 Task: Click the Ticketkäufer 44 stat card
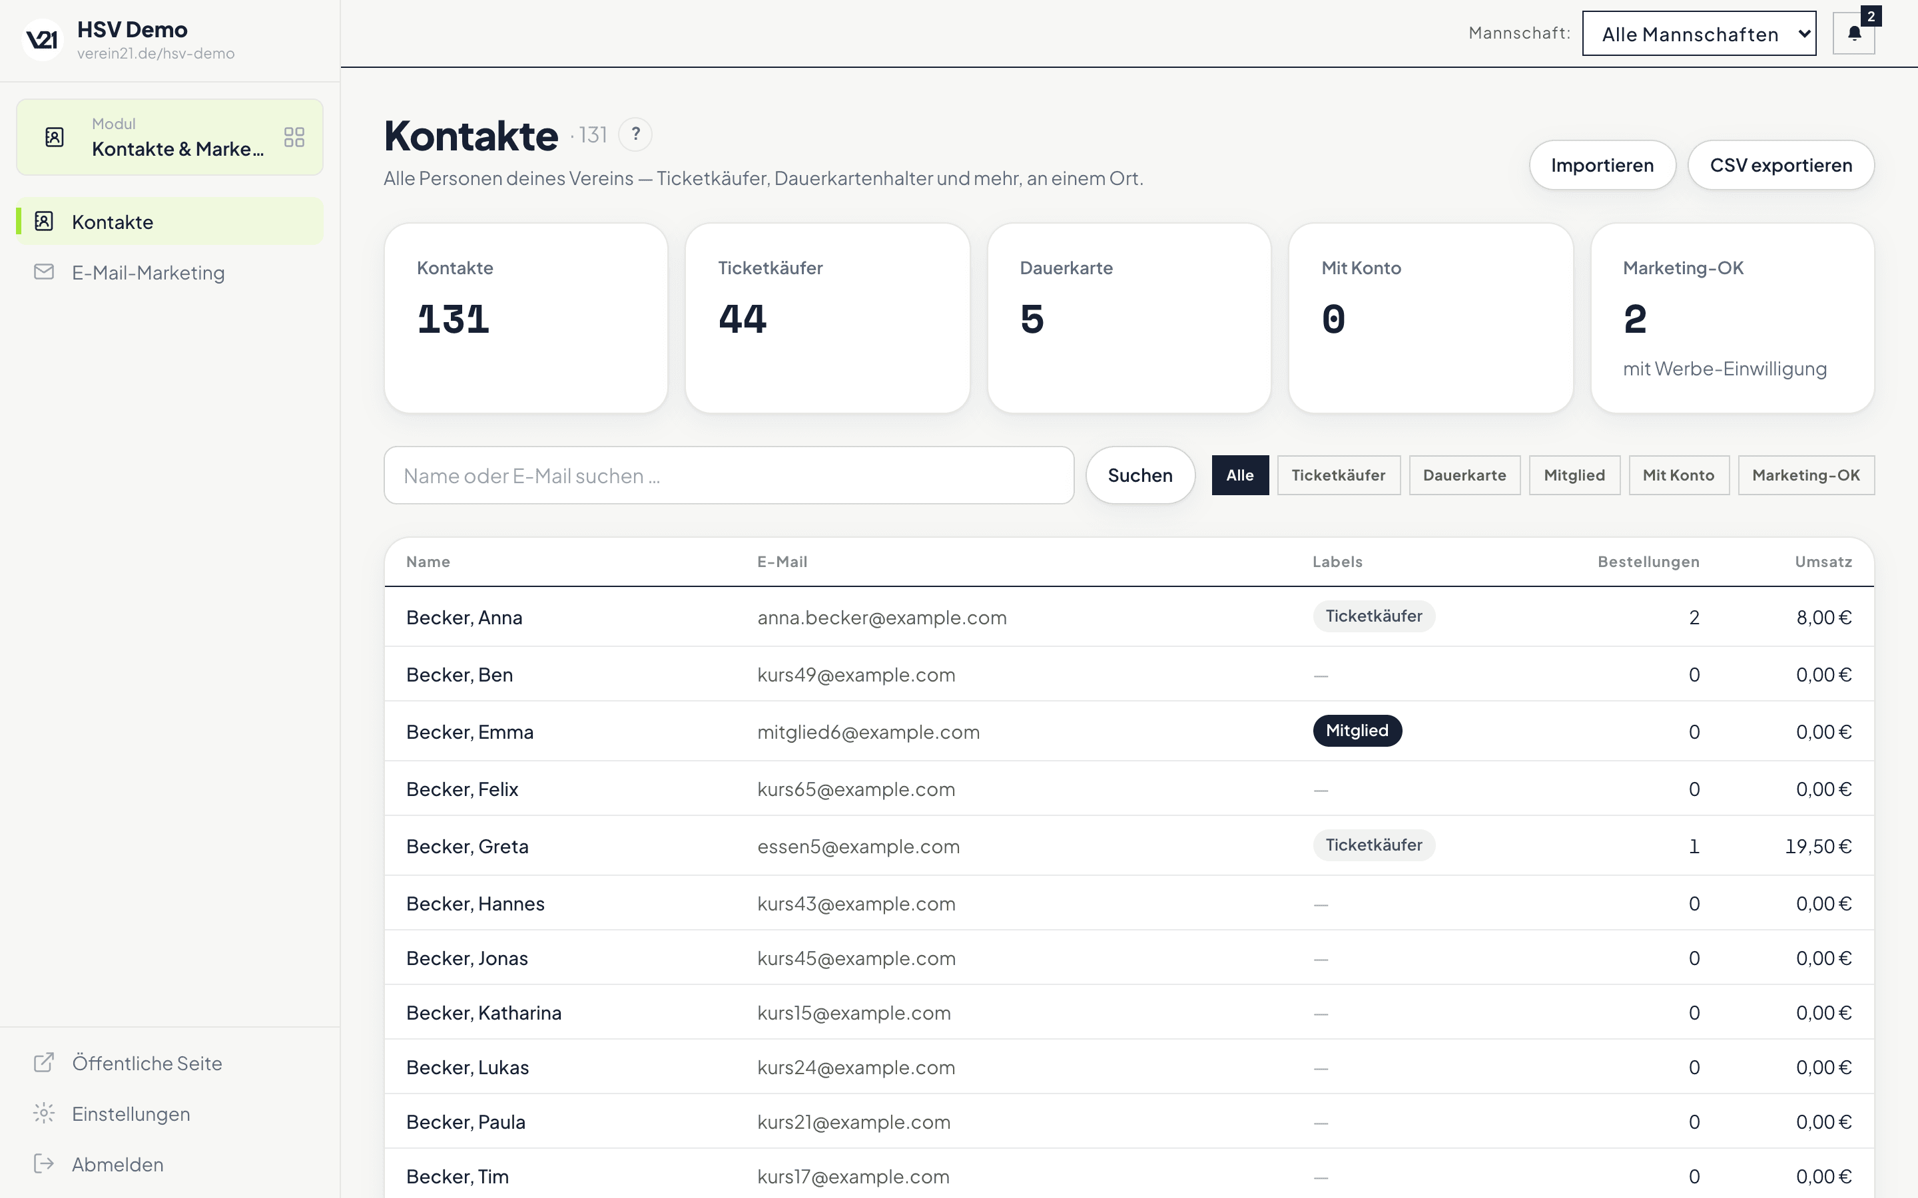click(827, 317)
